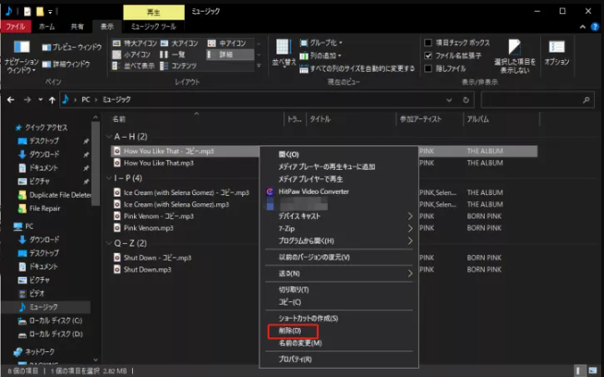Select 開く(O) in context menu
Image resolution: width=604 pixels, height=377 pixels.
coord(288,154)
